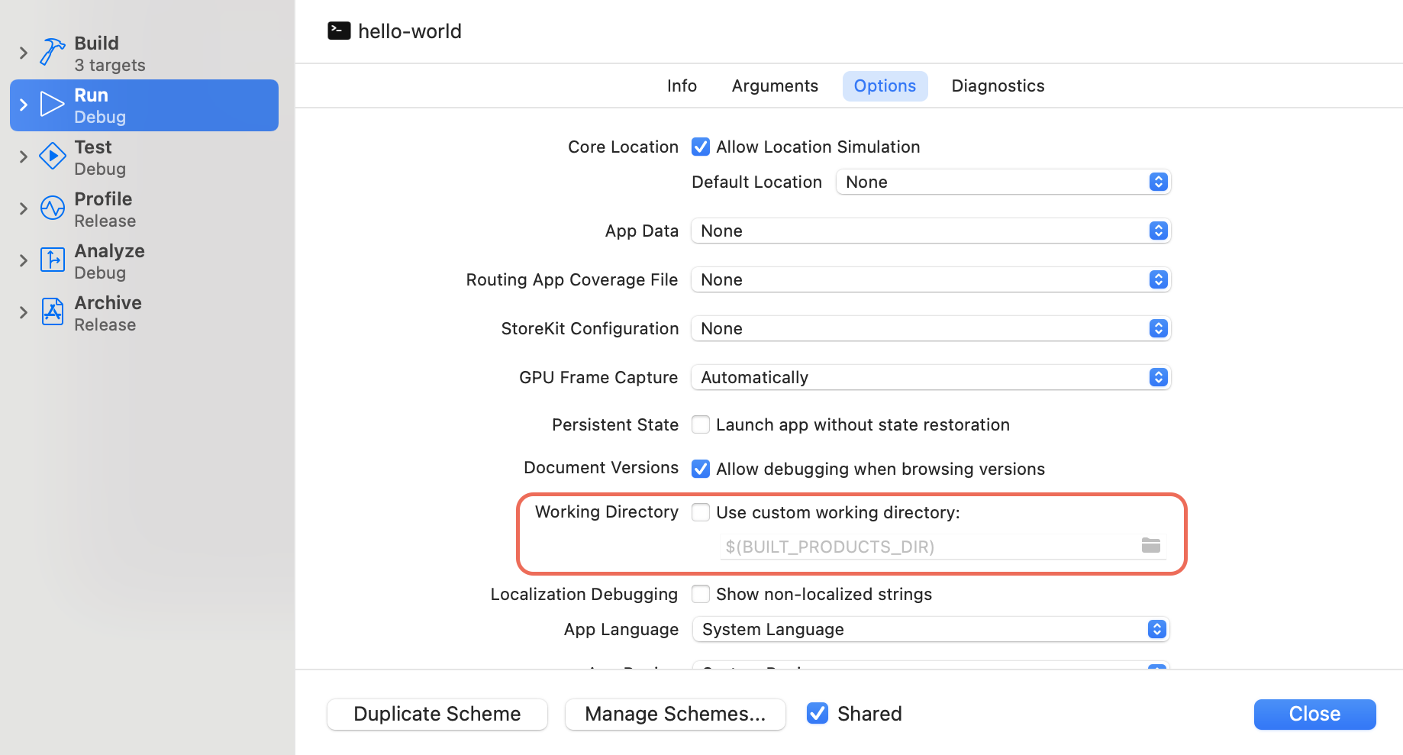Expand the Run scheme disclosure triangle
1403x755 pixels.
pos(23,105)
